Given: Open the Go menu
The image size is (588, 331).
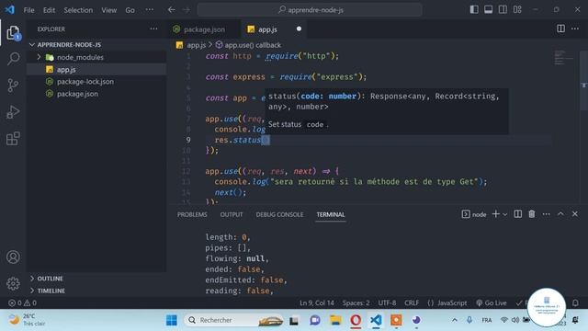Looking at the screenshot, I should click(x=130, y=10).
